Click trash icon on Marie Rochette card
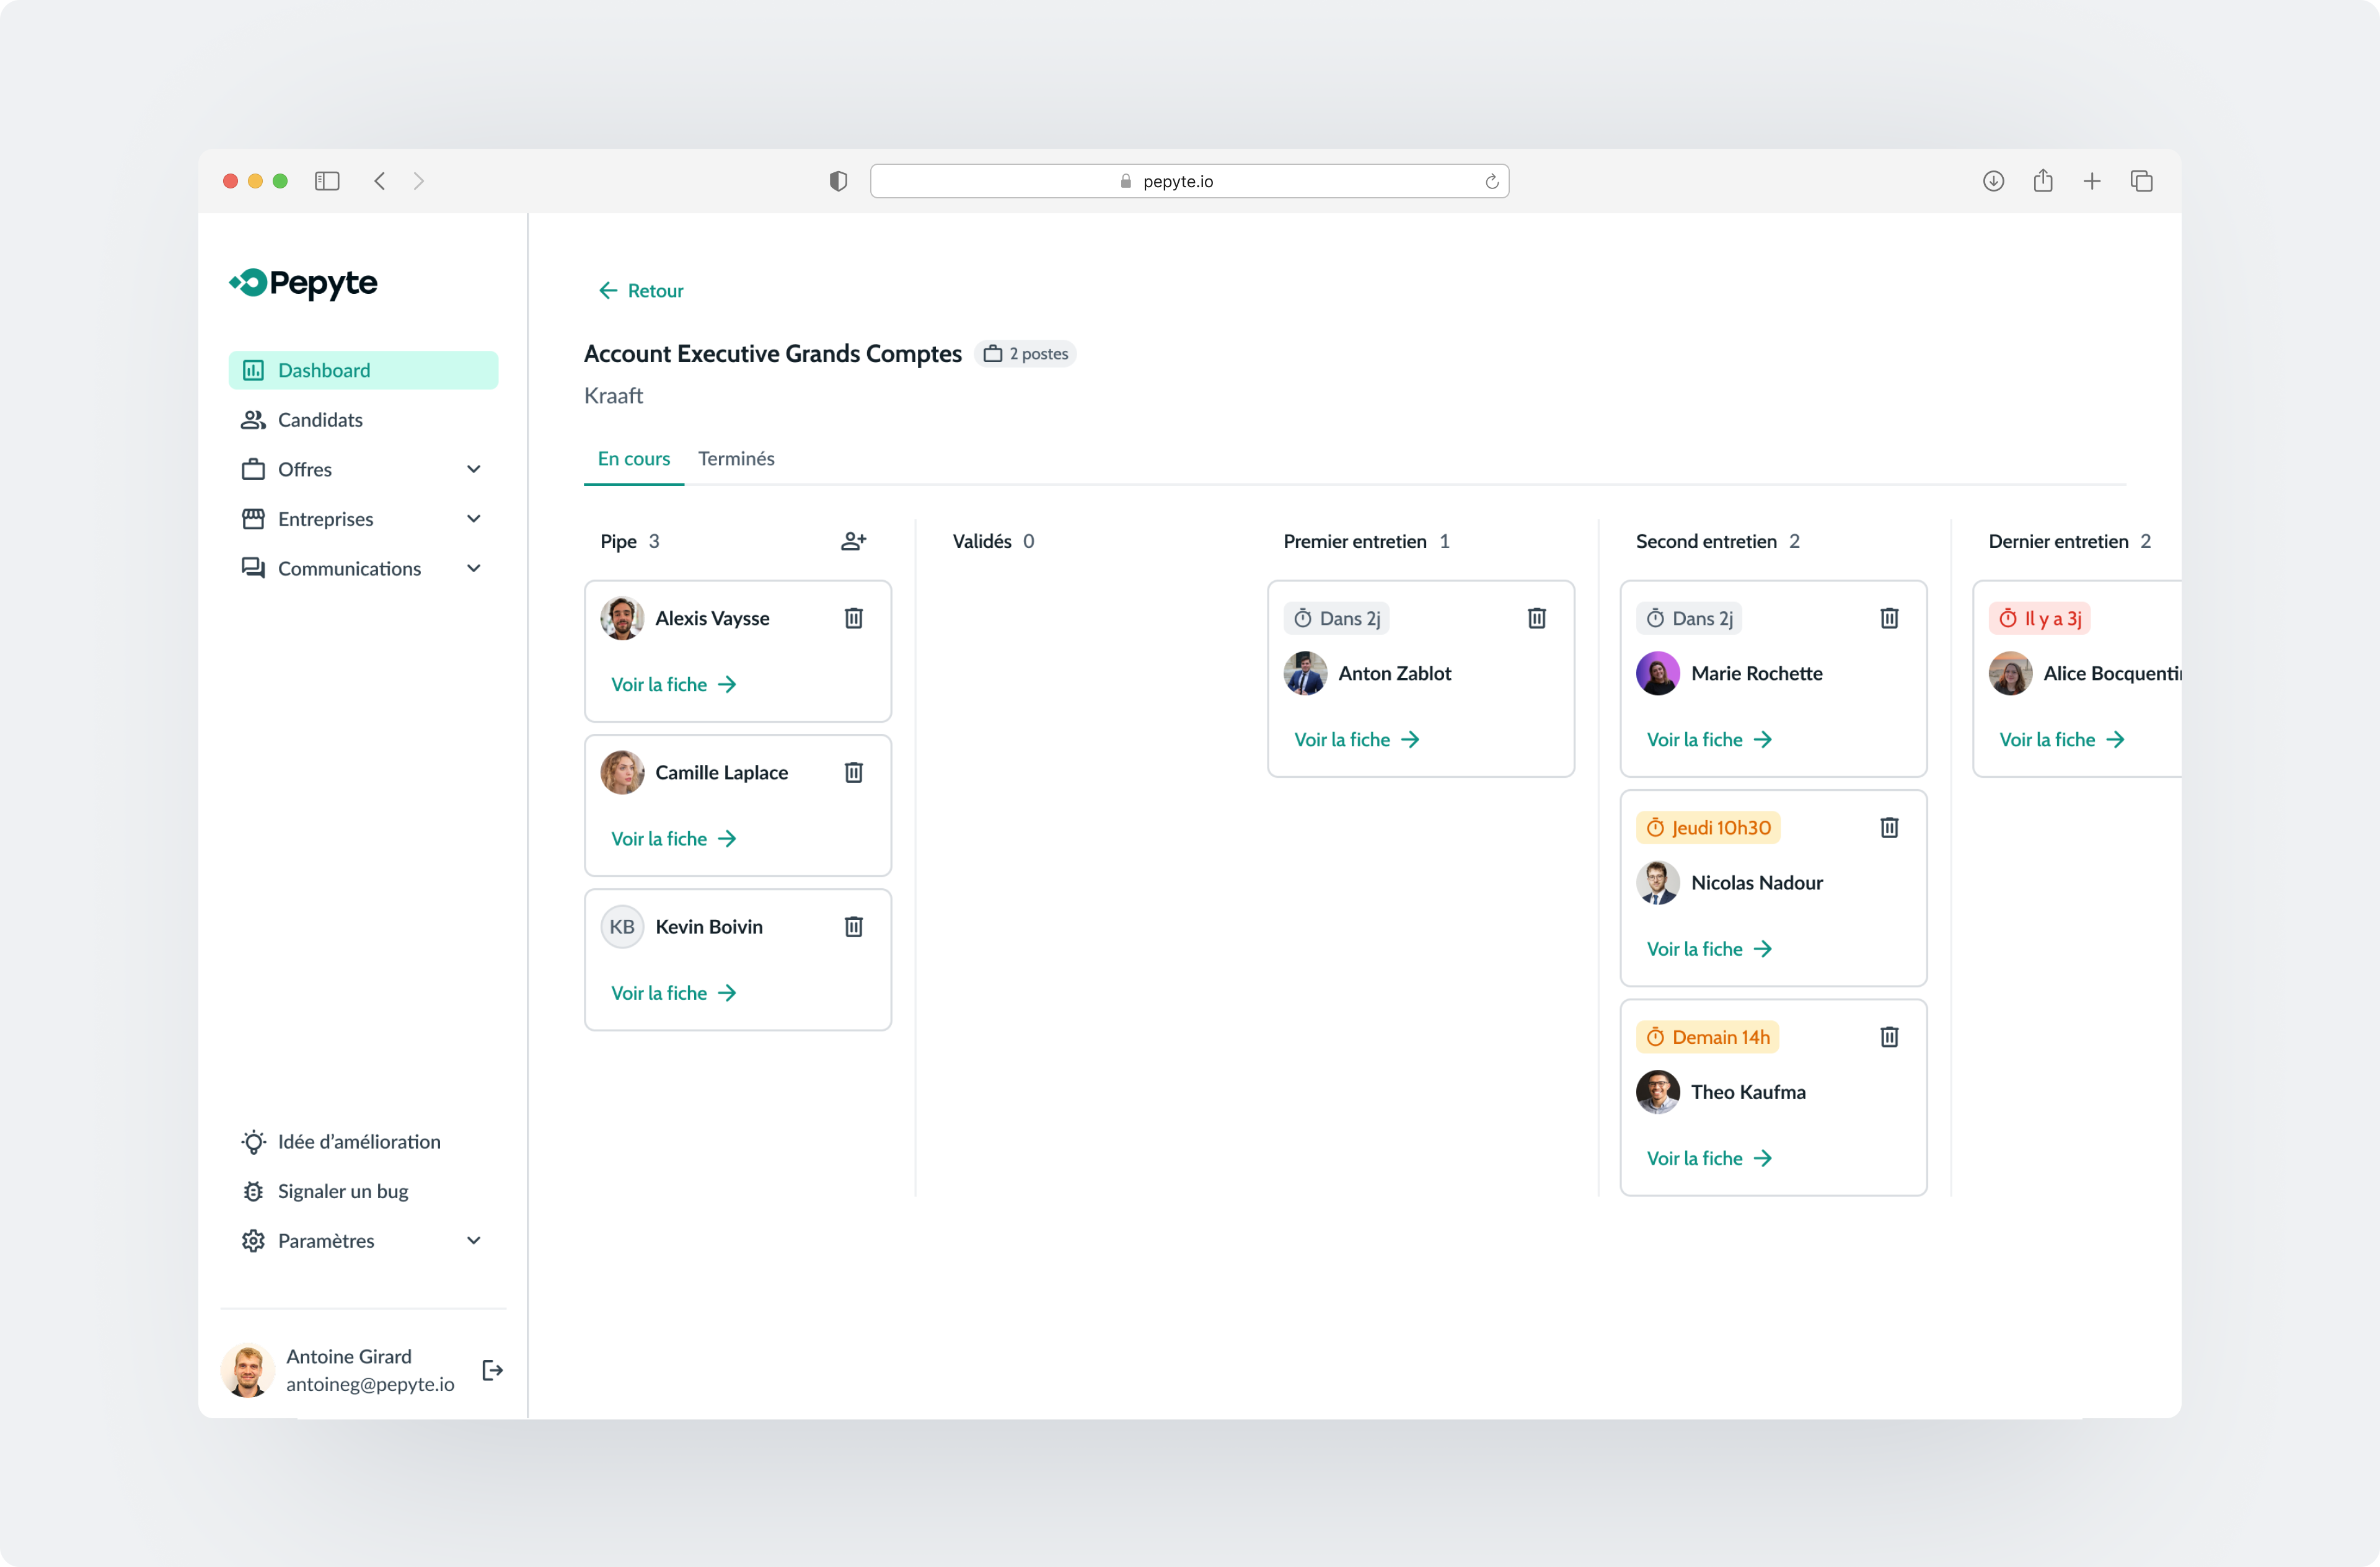This screenshot has width=2380, height=1567. tap(1889, 618)
